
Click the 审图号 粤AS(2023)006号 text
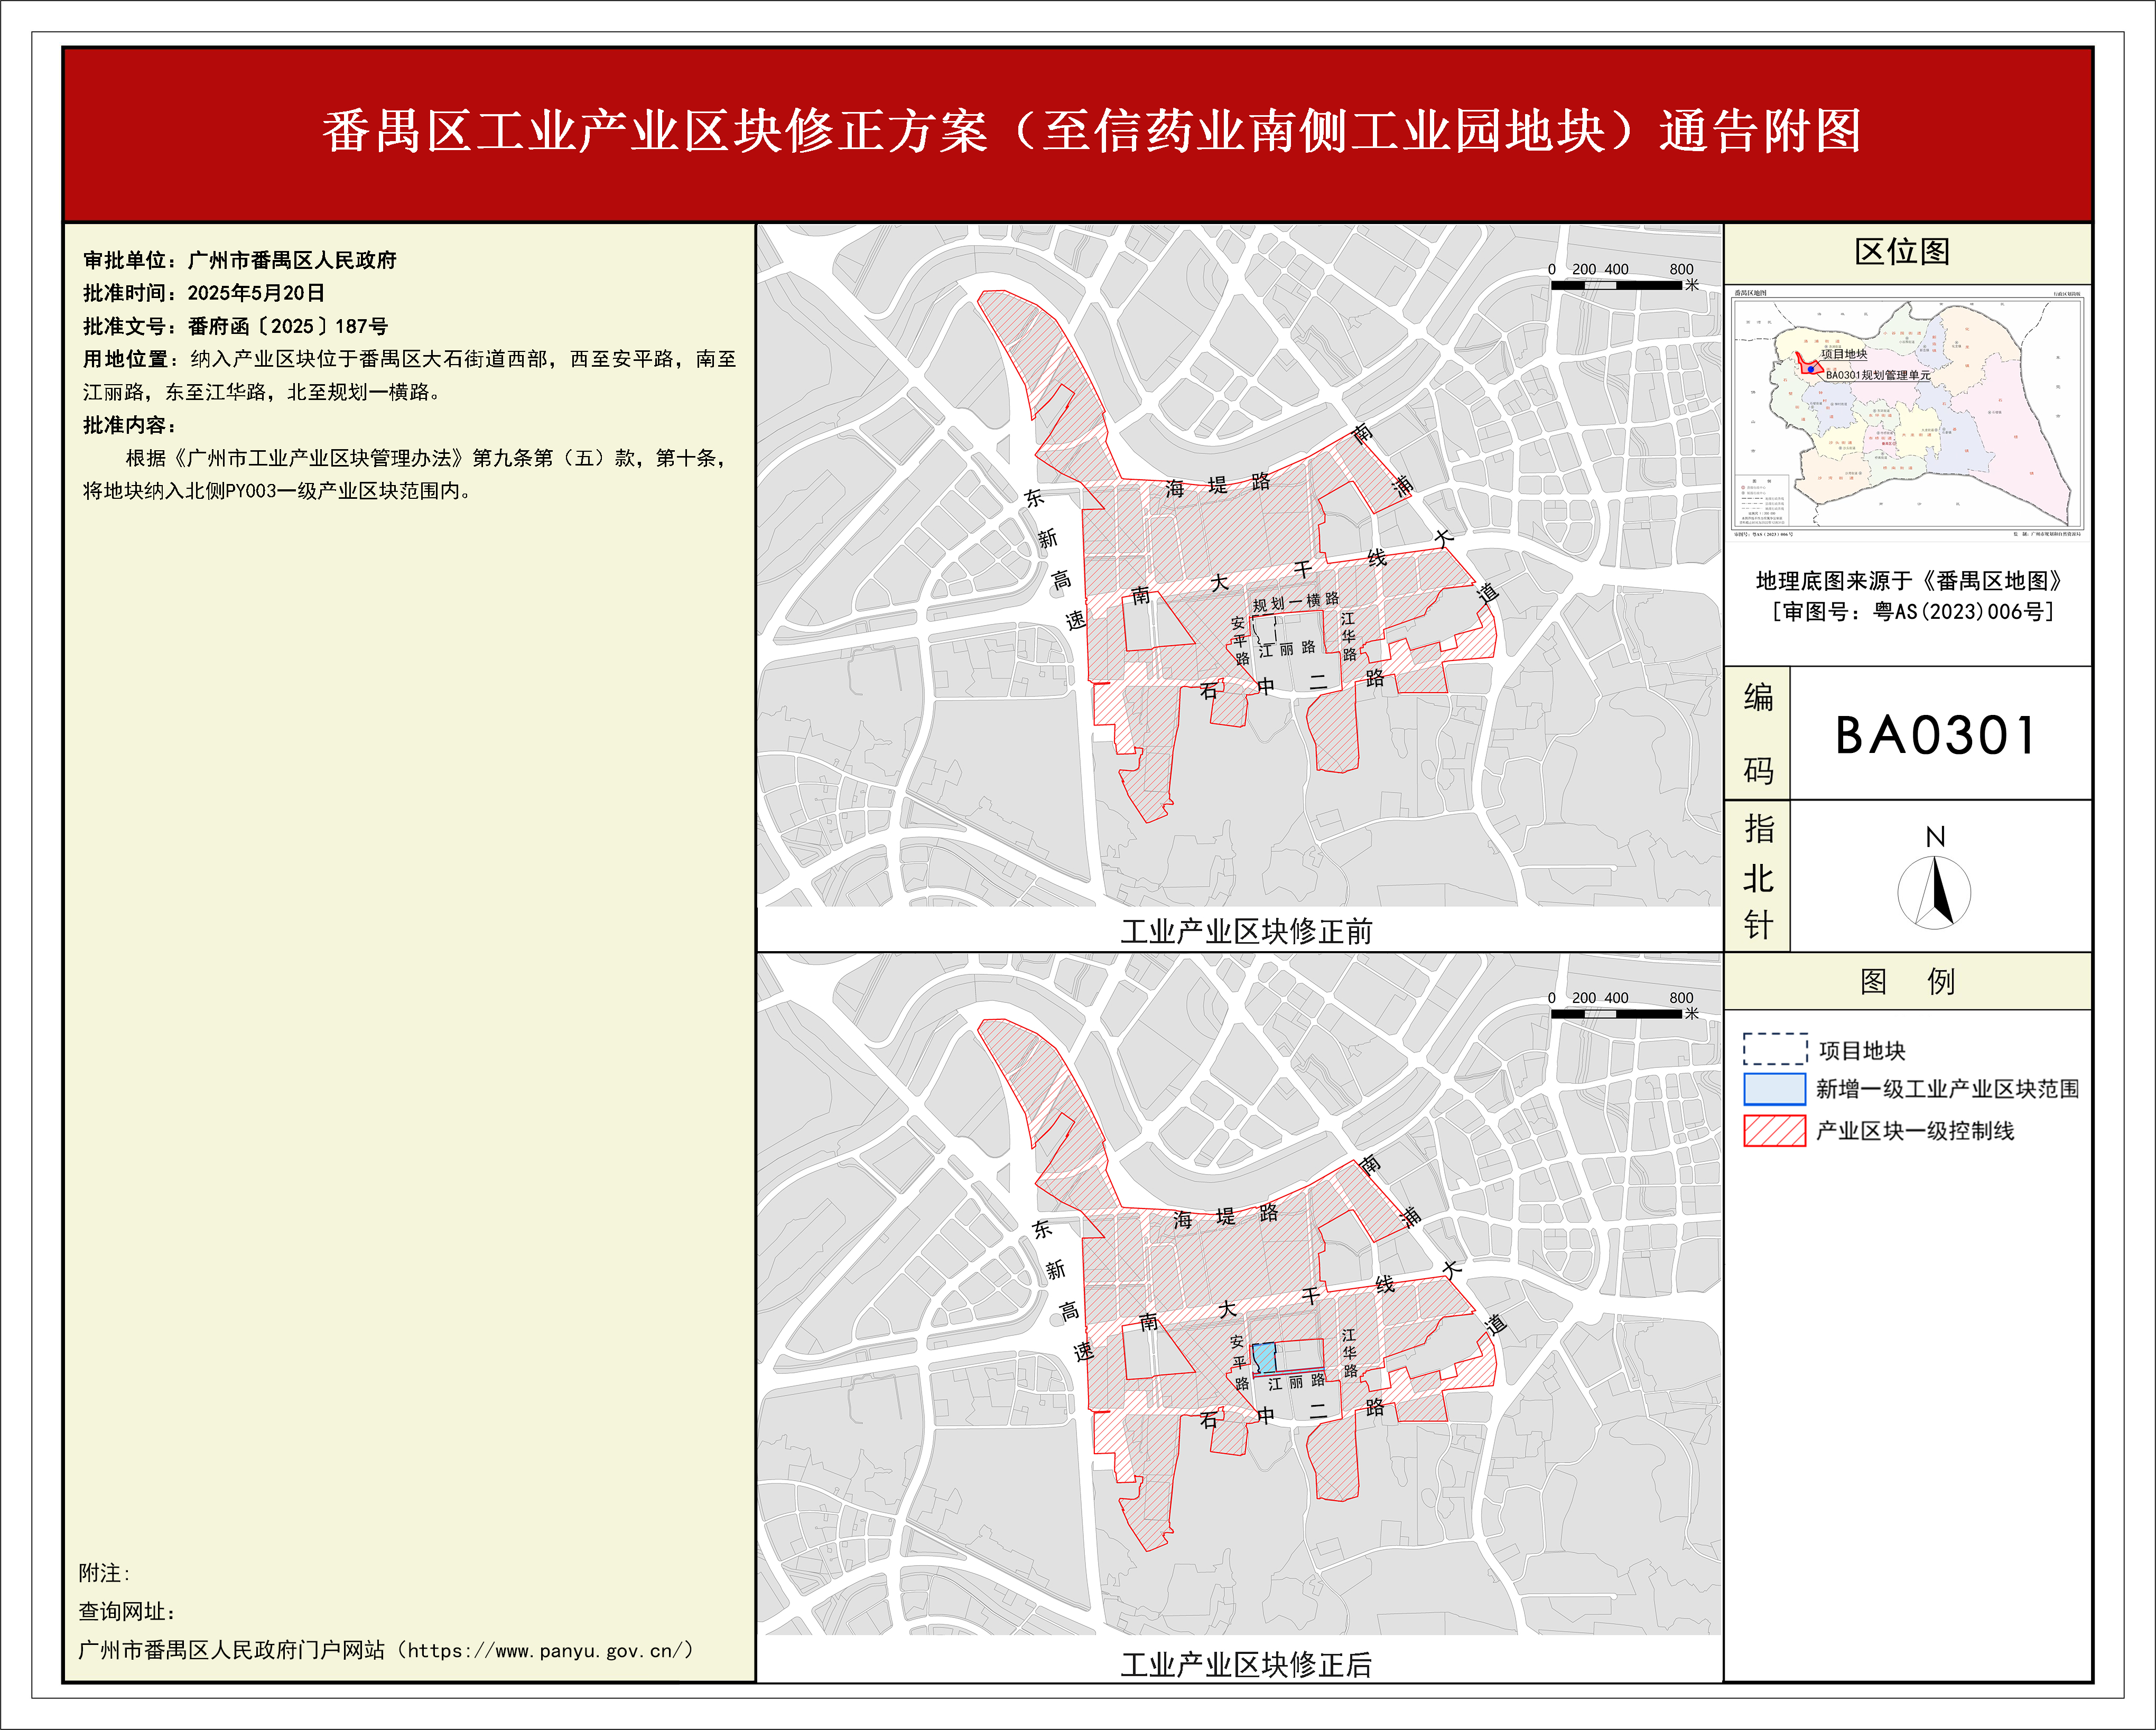tap(1912, 611)
